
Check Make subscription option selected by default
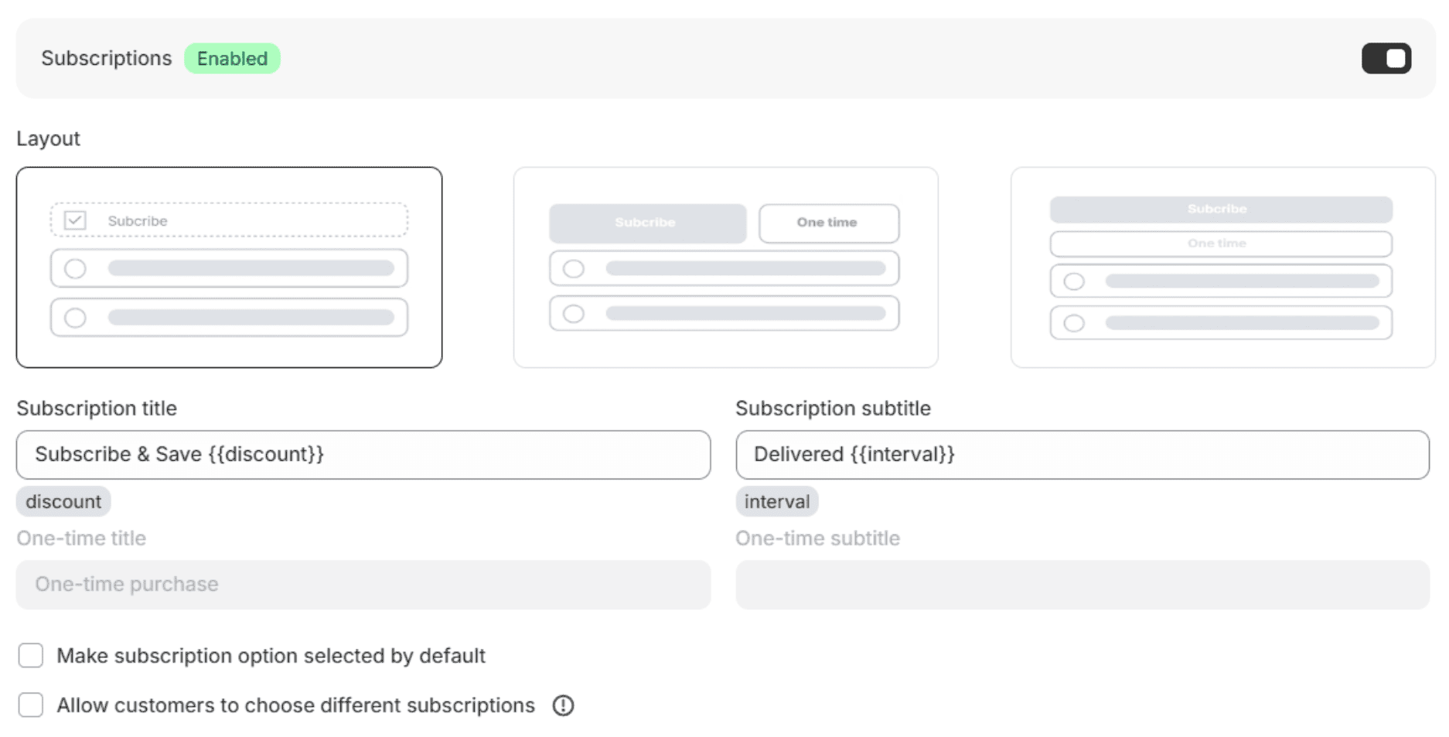tap(31, 656)
